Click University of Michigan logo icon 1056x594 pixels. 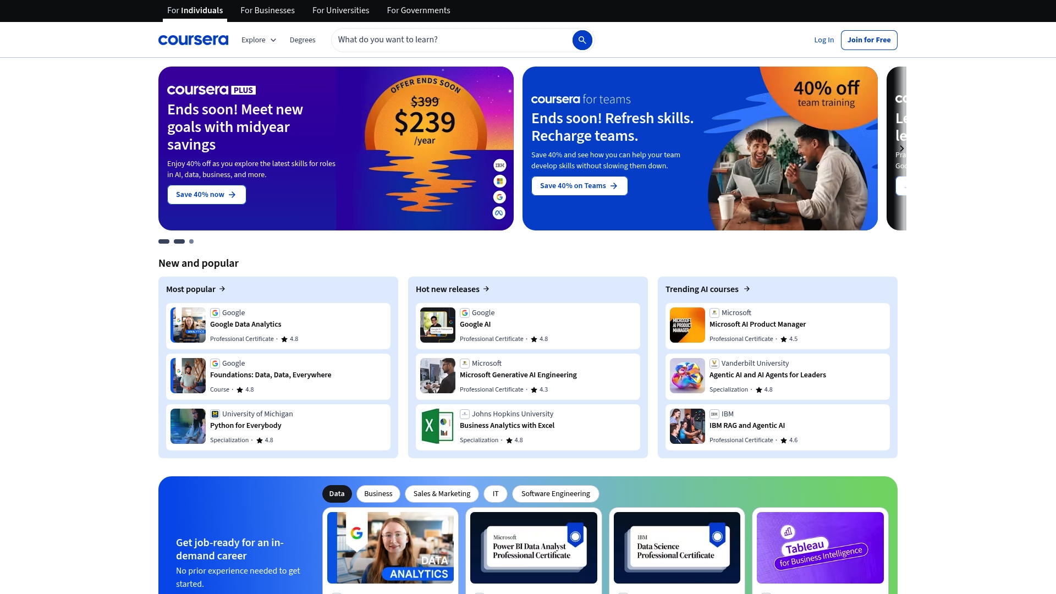[x=215, y=414]
